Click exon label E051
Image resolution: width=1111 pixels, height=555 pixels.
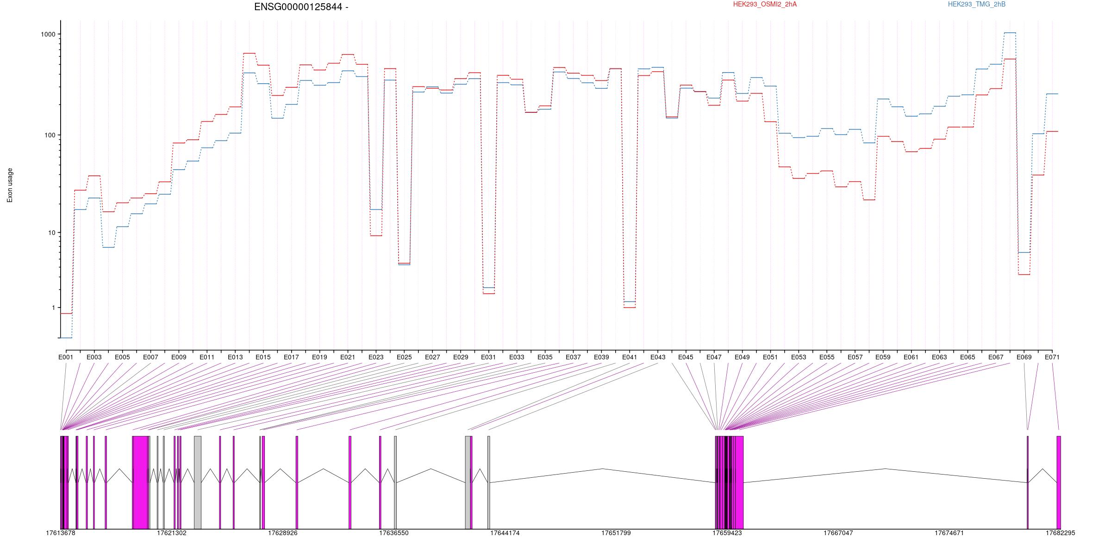point(770,357)
